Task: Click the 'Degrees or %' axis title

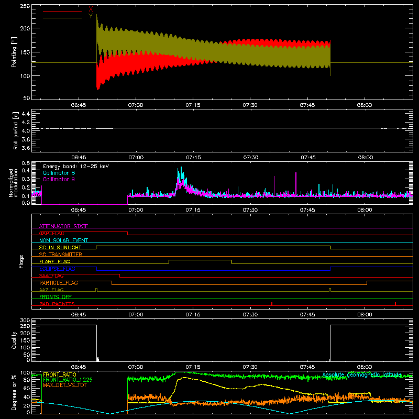Action: point(14,392)
